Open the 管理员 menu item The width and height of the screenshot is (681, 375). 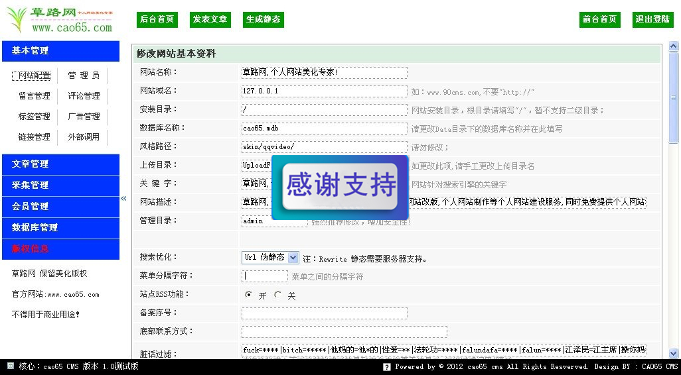tap(84, 76)
